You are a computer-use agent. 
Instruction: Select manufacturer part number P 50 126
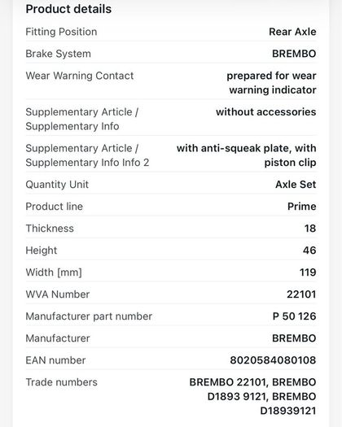click(x=294, y=316)
